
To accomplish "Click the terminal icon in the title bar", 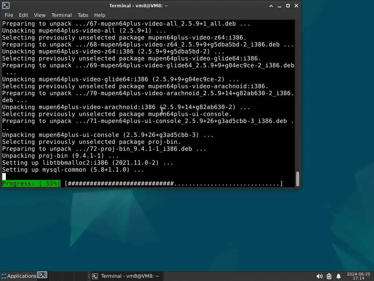I will (6, 5).
